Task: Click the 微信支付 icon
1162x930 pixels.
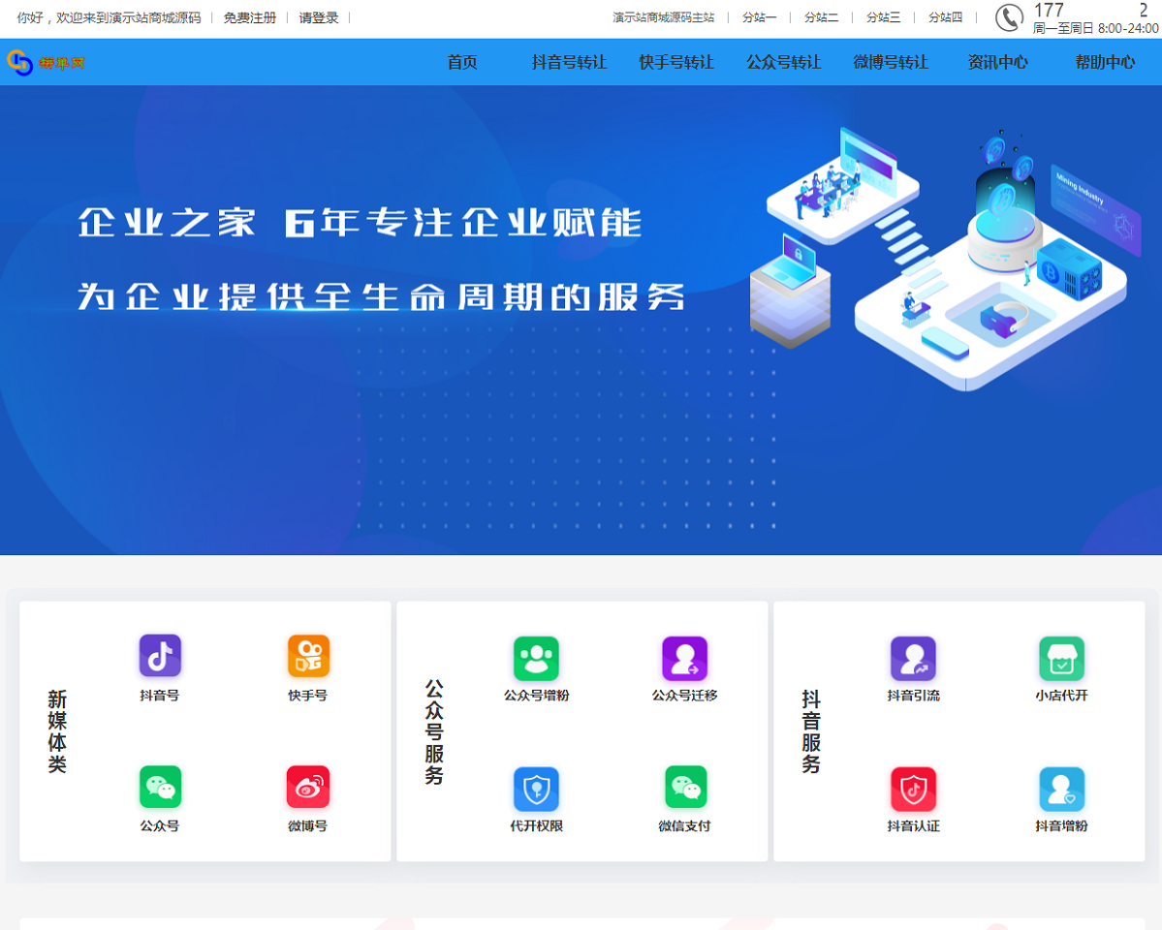Action: 684,787
